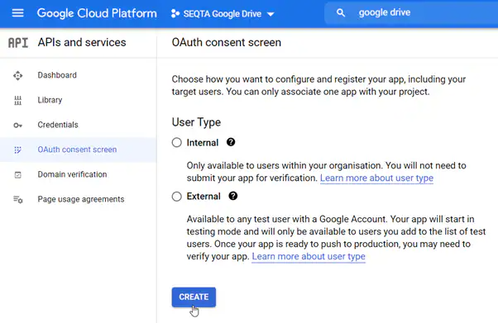Click the Internal option label
The width and height of the screenshot is (498, 323).
point(203,143)
